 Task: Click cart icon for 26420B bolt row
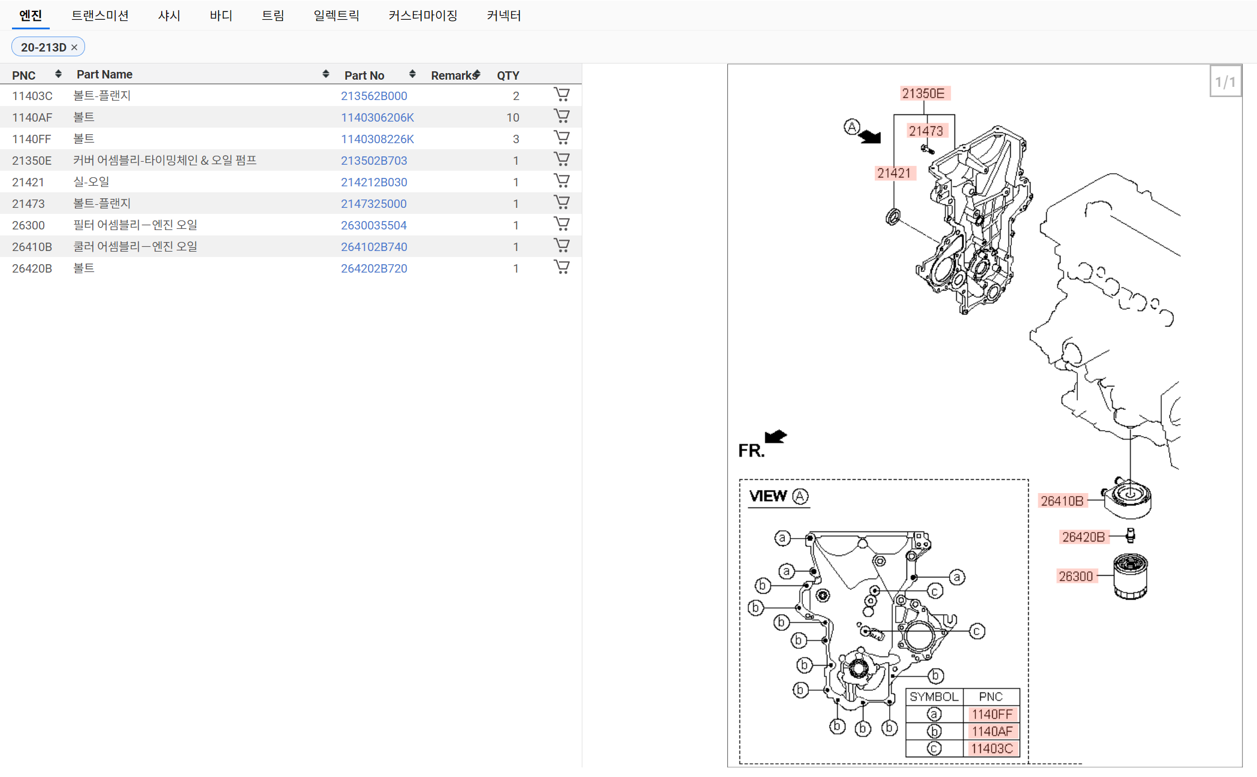point(561,267)
